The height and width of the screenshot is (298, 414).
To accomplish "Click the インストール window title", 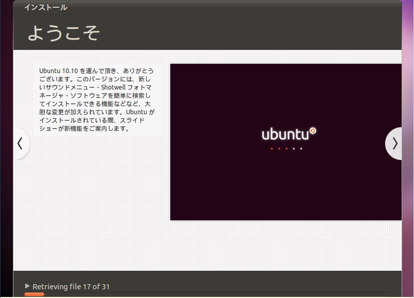I will [45, 7].
